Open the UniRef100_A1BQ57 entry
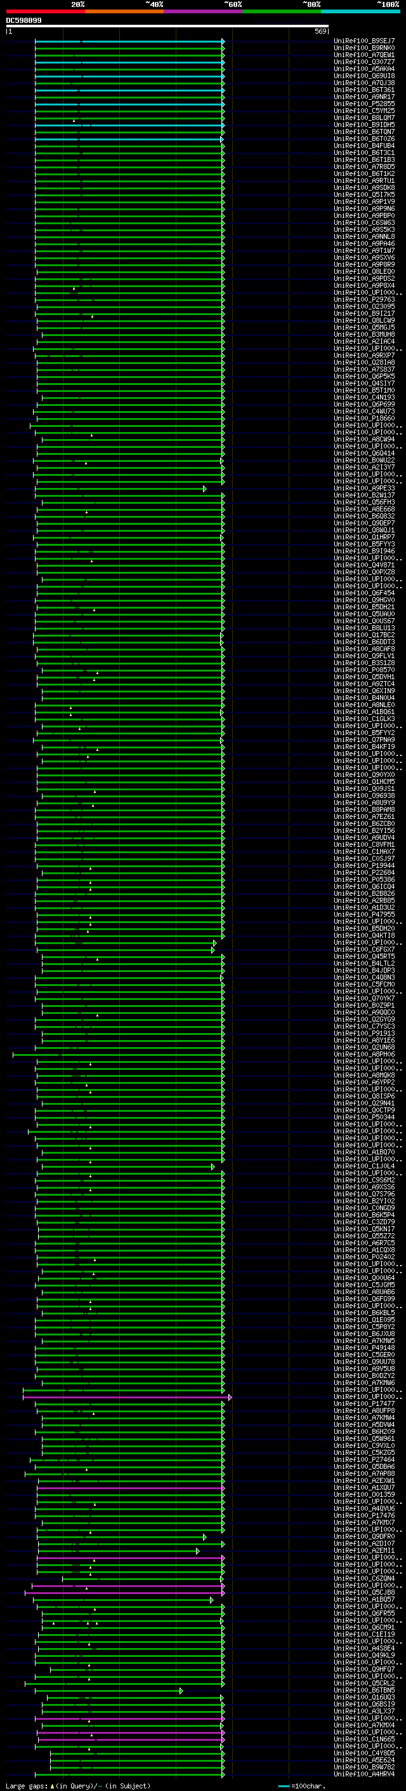Viewport: 406px width, 1791px height. pyautogui.click(x=364, y=1600)
